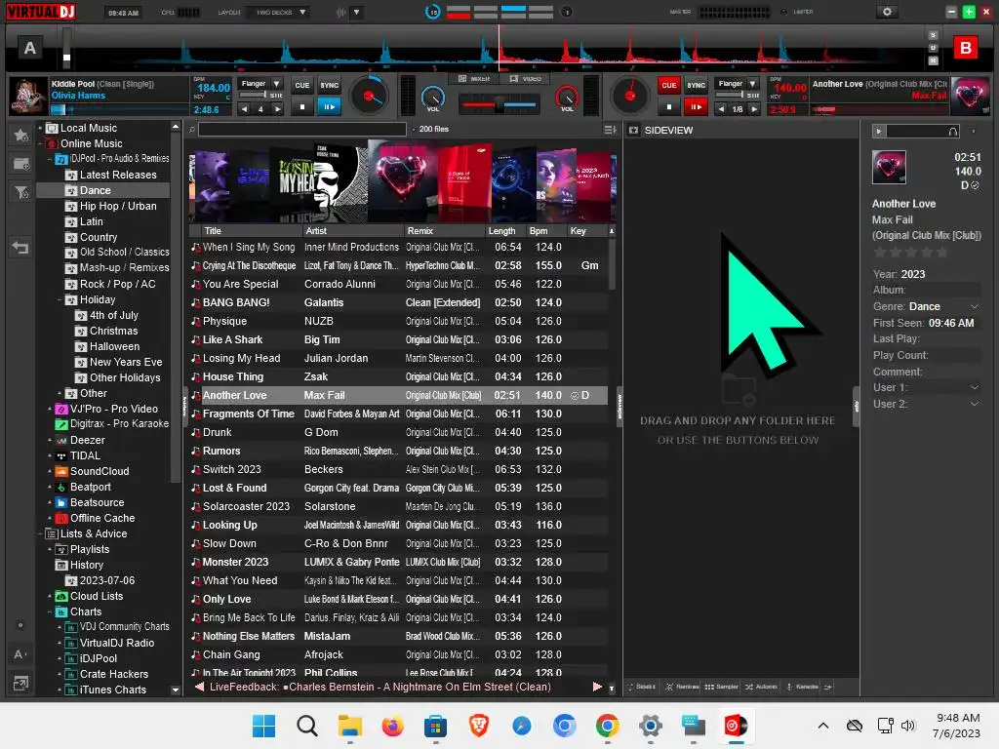This screenshot has height=749, width=999.
Task: Click info panel prelisten play button
Action: [x=879, y=132]
